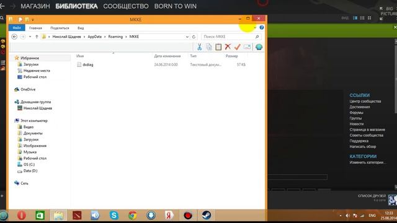Image resolution: width=397 pixels, height=223 pixels.
Task: Click Форумы link in Steam
Action: (356, 113)
